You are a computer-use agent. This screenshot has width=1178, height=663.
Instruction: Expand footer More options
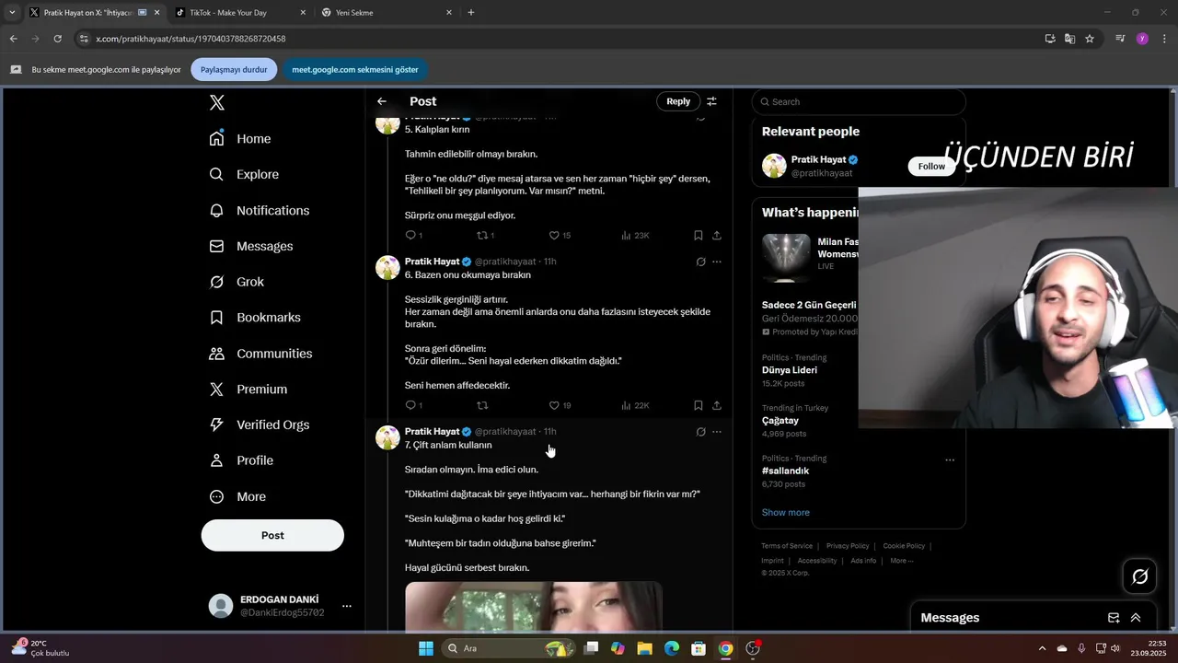(x=902, y=561)
